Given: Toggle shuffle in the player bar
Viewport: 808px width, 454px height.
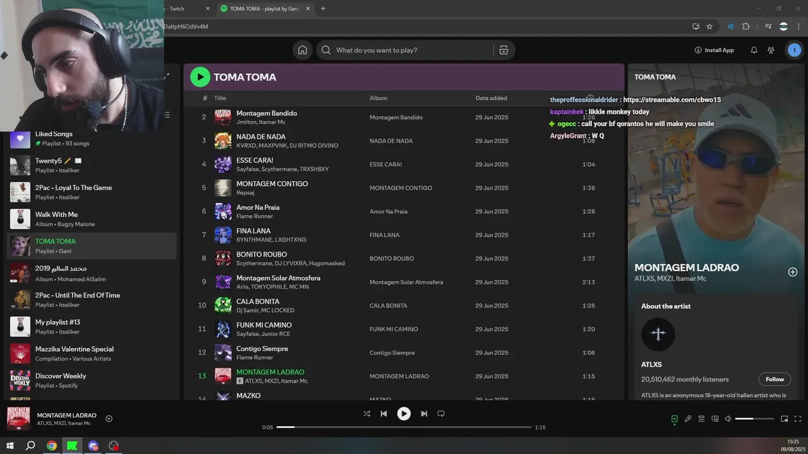Looking at the screenshot, I should [367, 414].
